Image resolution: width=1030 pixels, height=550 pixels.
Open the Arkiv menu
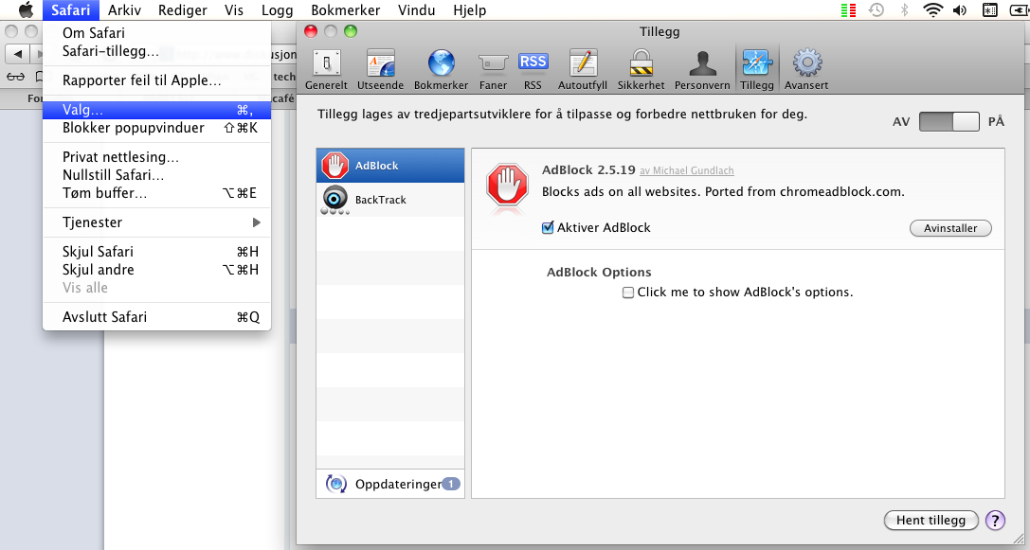tap(125, 9)
